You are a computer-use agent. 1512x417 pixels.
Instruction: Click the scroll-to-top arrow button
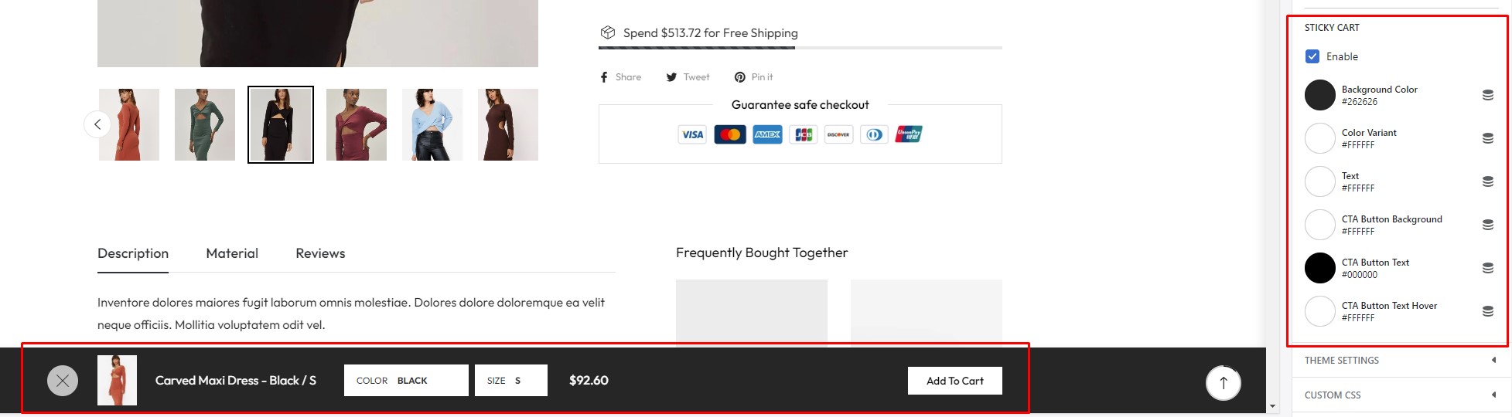[x=1224, y=381]
